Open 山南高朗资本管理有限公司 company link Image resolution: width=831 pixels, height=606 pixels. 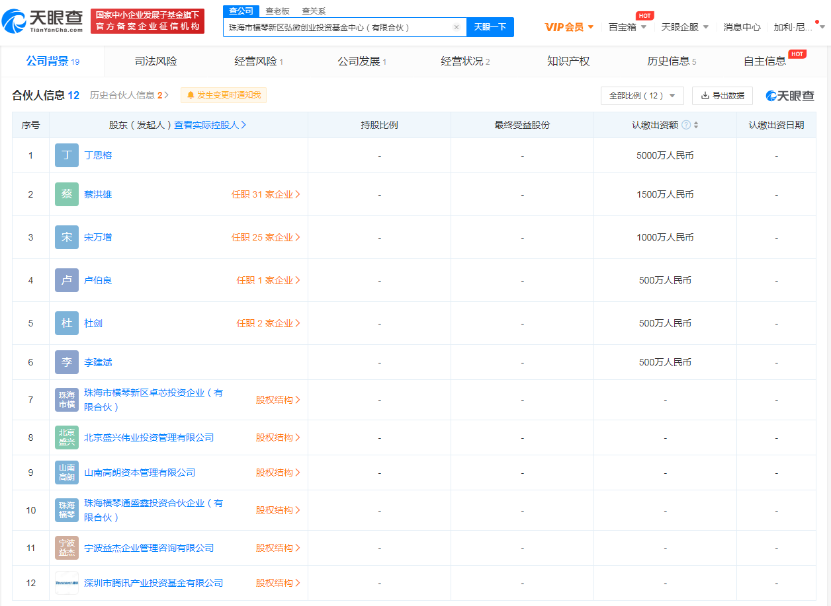pyautogui.click(x=140, y=473)
